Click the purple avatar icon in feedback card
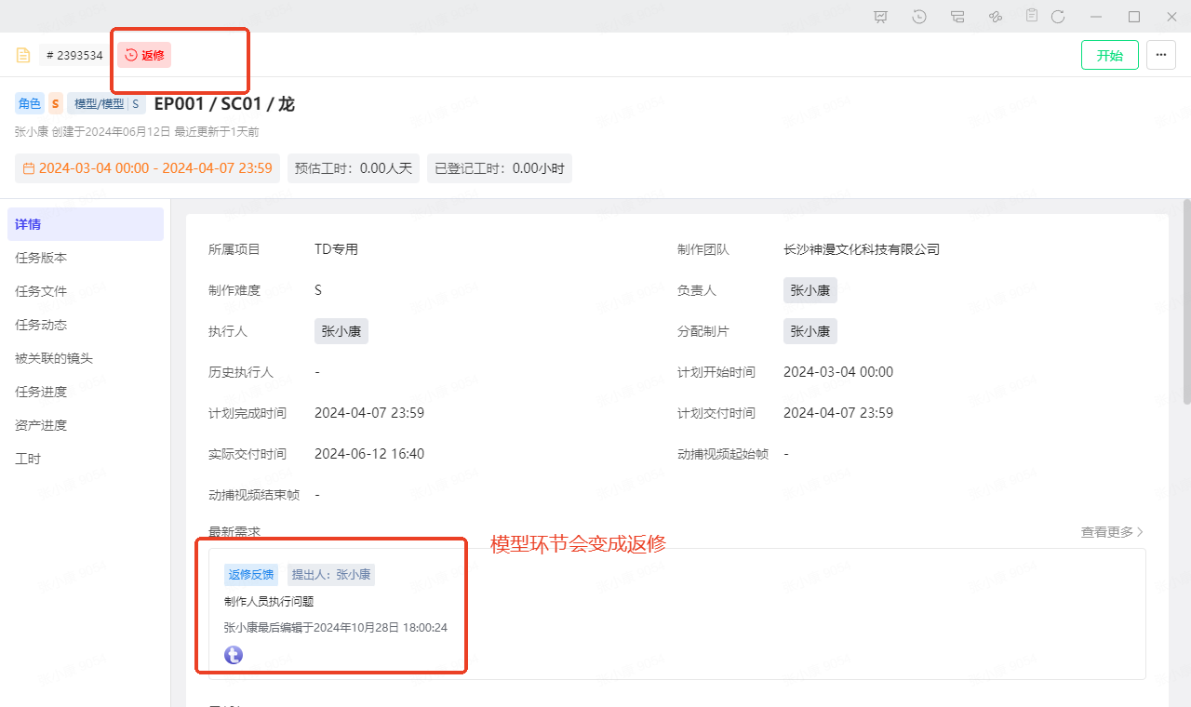Image resolution: width=1191 pixels, height=707 pixels. click(x=234, y=655)
